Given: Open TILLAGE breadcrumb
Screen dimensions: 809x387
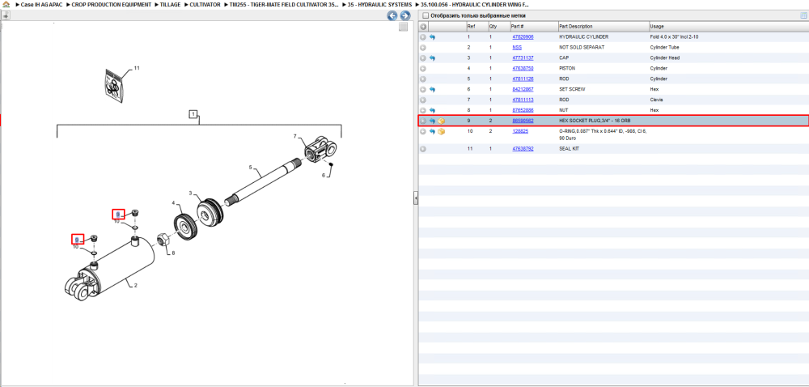Looking at the screenshot, I should 170,4.
